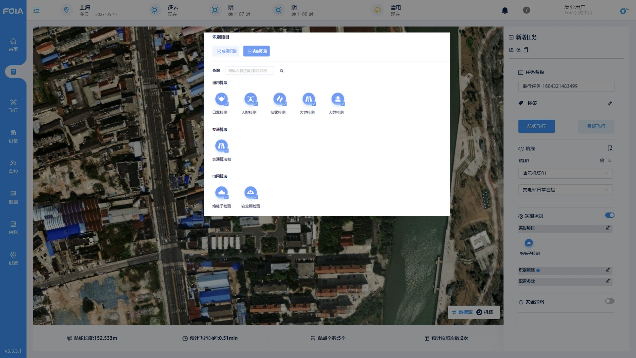Collapse the left sidebar menu icon
The height and width of the screenshot is (358, 636).
(36, 10)
